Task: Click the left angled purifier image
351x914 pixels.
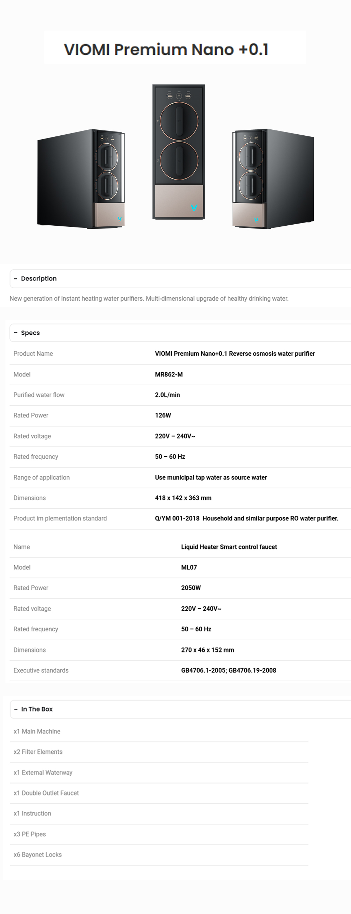Action: (81, 179)
